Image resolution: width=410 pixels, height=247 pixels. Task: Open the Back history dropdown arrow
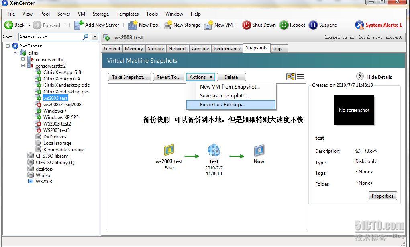coord(29,25)
